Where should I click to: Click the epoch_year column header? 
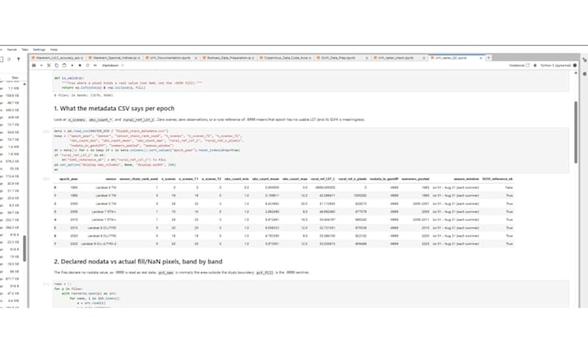coord(68,179)
